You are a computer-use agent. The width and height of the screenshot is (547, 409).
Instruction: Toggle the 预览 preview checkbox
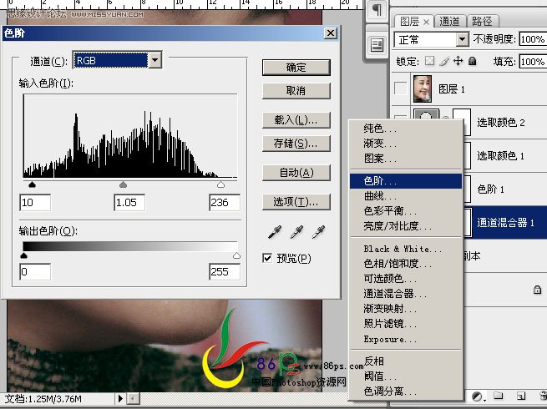click(x=267, y=259)
